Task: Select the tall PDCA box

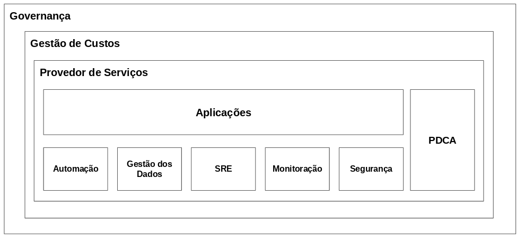Action: (x=442, y=140)
